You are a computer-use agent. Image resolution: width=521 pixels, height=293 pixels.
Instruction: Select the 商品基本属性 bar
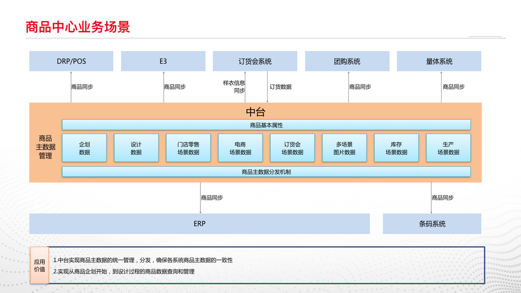(266, 125)
